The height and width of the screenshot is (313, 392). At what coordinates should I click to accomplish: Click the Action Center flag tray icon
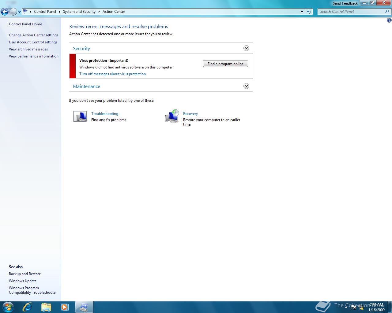354,307
